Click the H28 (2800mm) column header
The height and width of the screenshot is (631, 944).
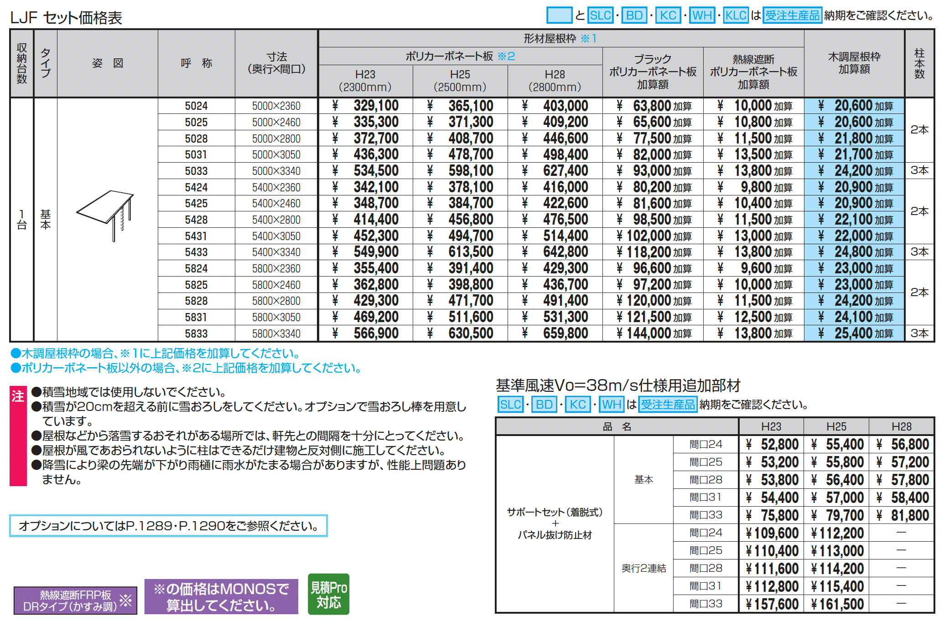[x=555, y=81]
